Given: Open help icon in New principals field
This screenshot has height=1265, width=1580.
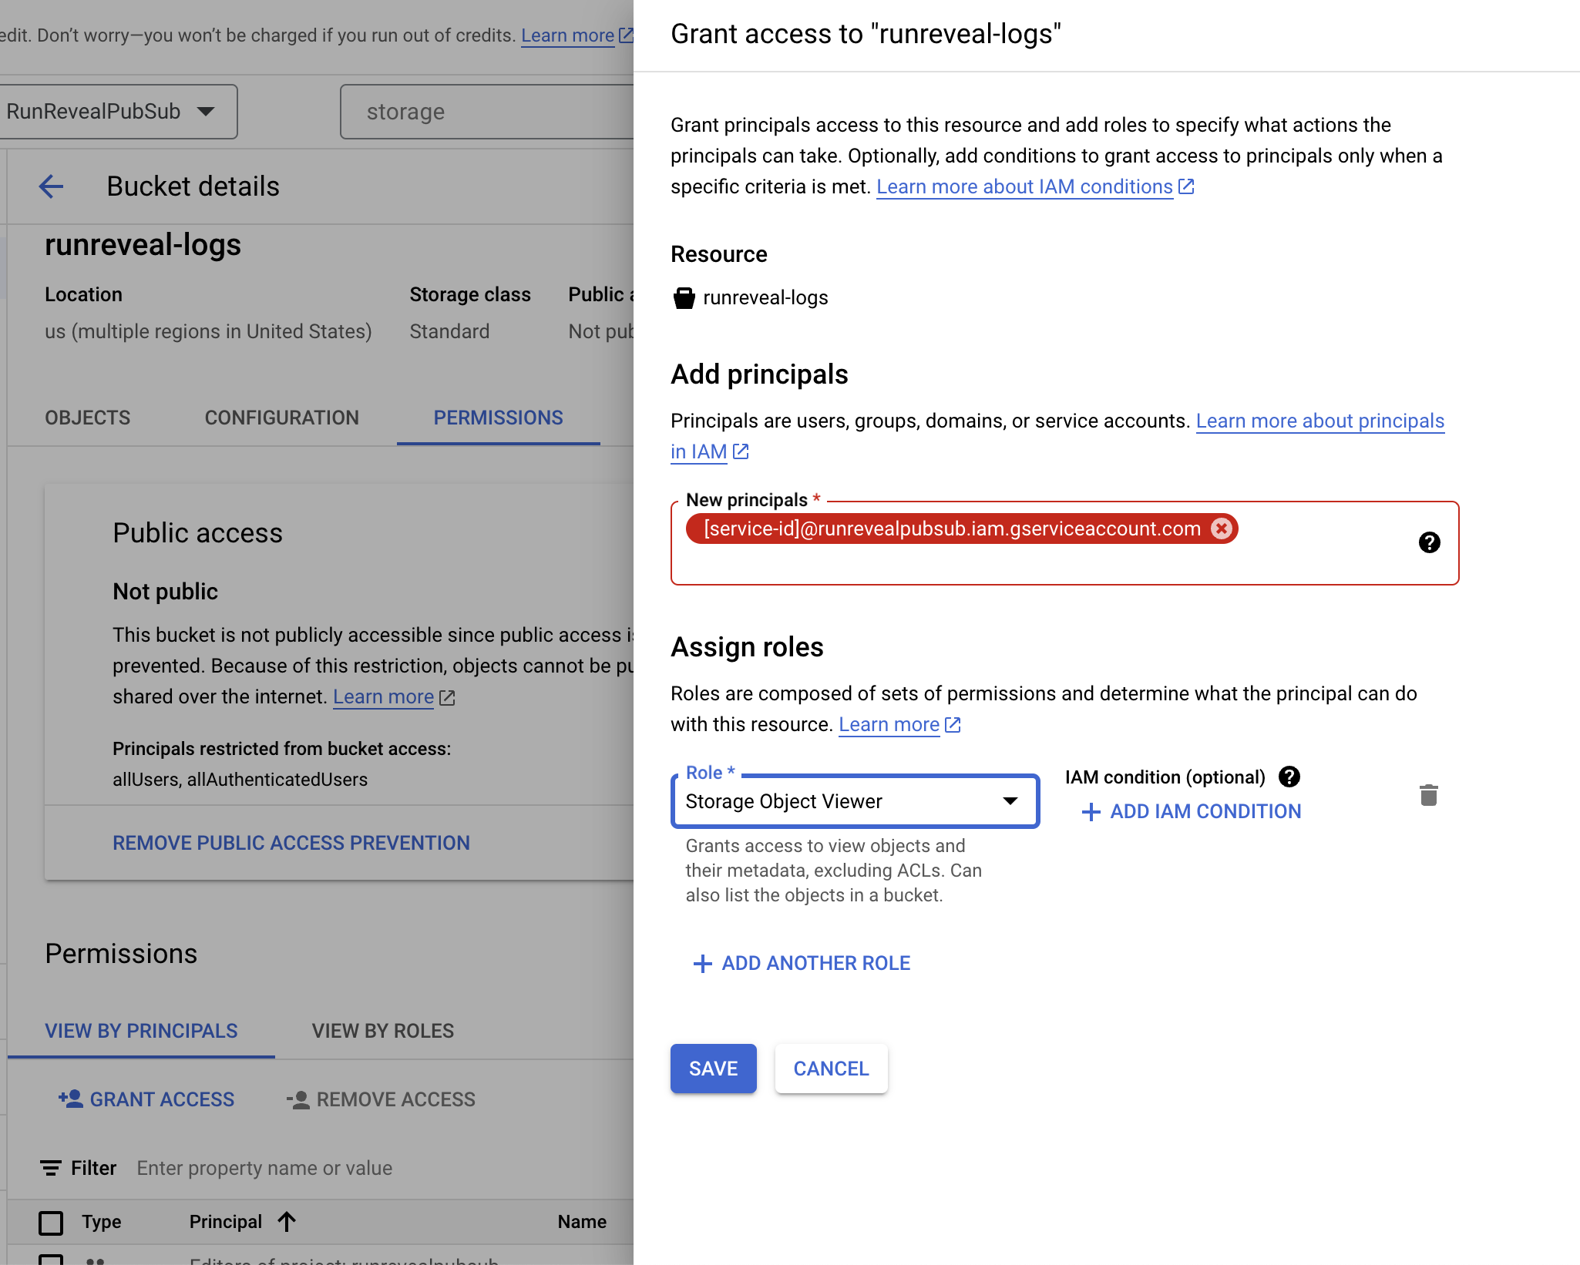Looking at the screenshot, I should (x=1429, y=542).
